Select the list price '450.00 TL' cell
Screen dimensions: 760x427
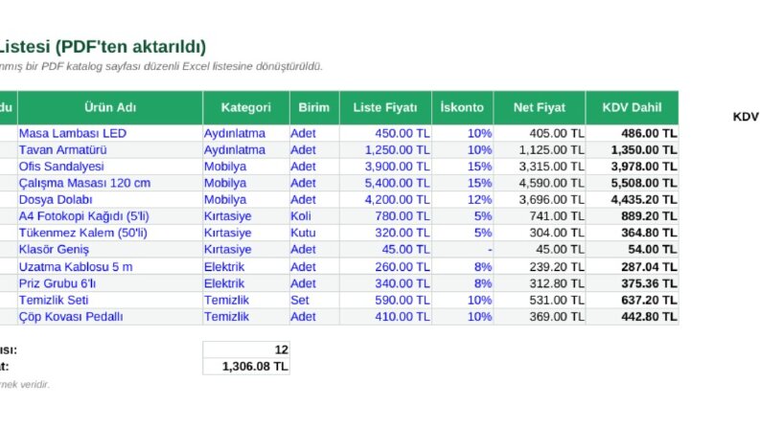coord(385,133)
